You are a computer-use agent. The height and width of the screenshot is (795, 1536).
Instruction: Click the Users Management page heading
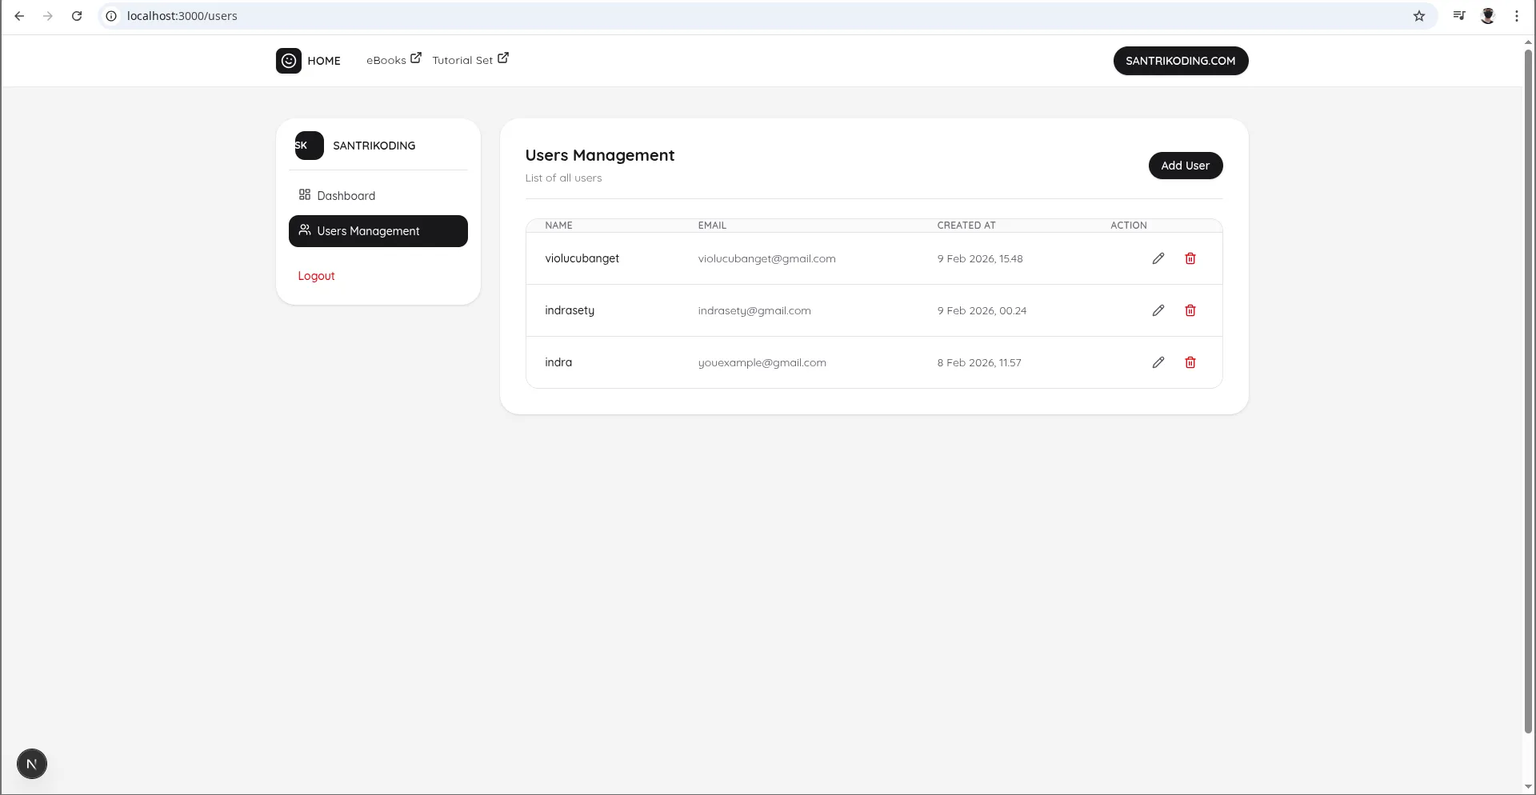(x=600, y=155)
